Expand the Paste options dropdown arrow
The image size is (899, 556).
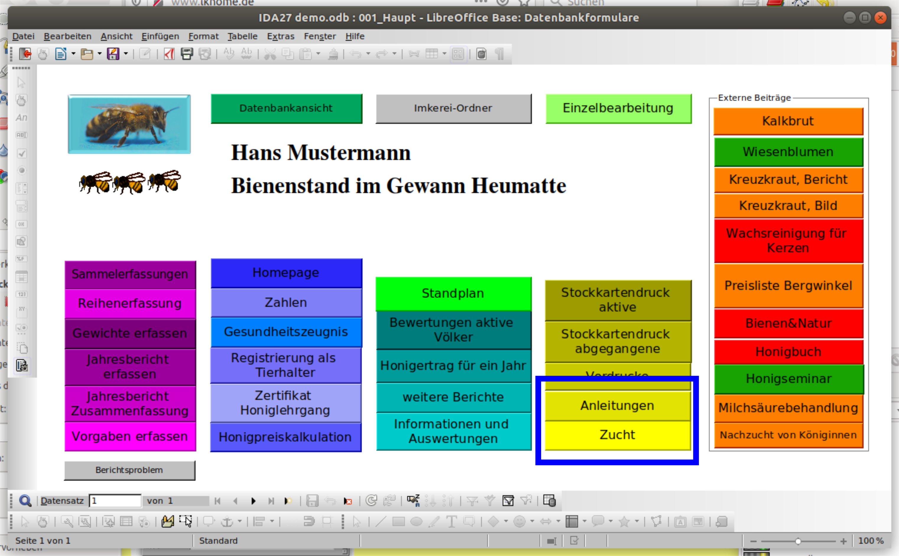pyautogui.click(x=318, y=54)
